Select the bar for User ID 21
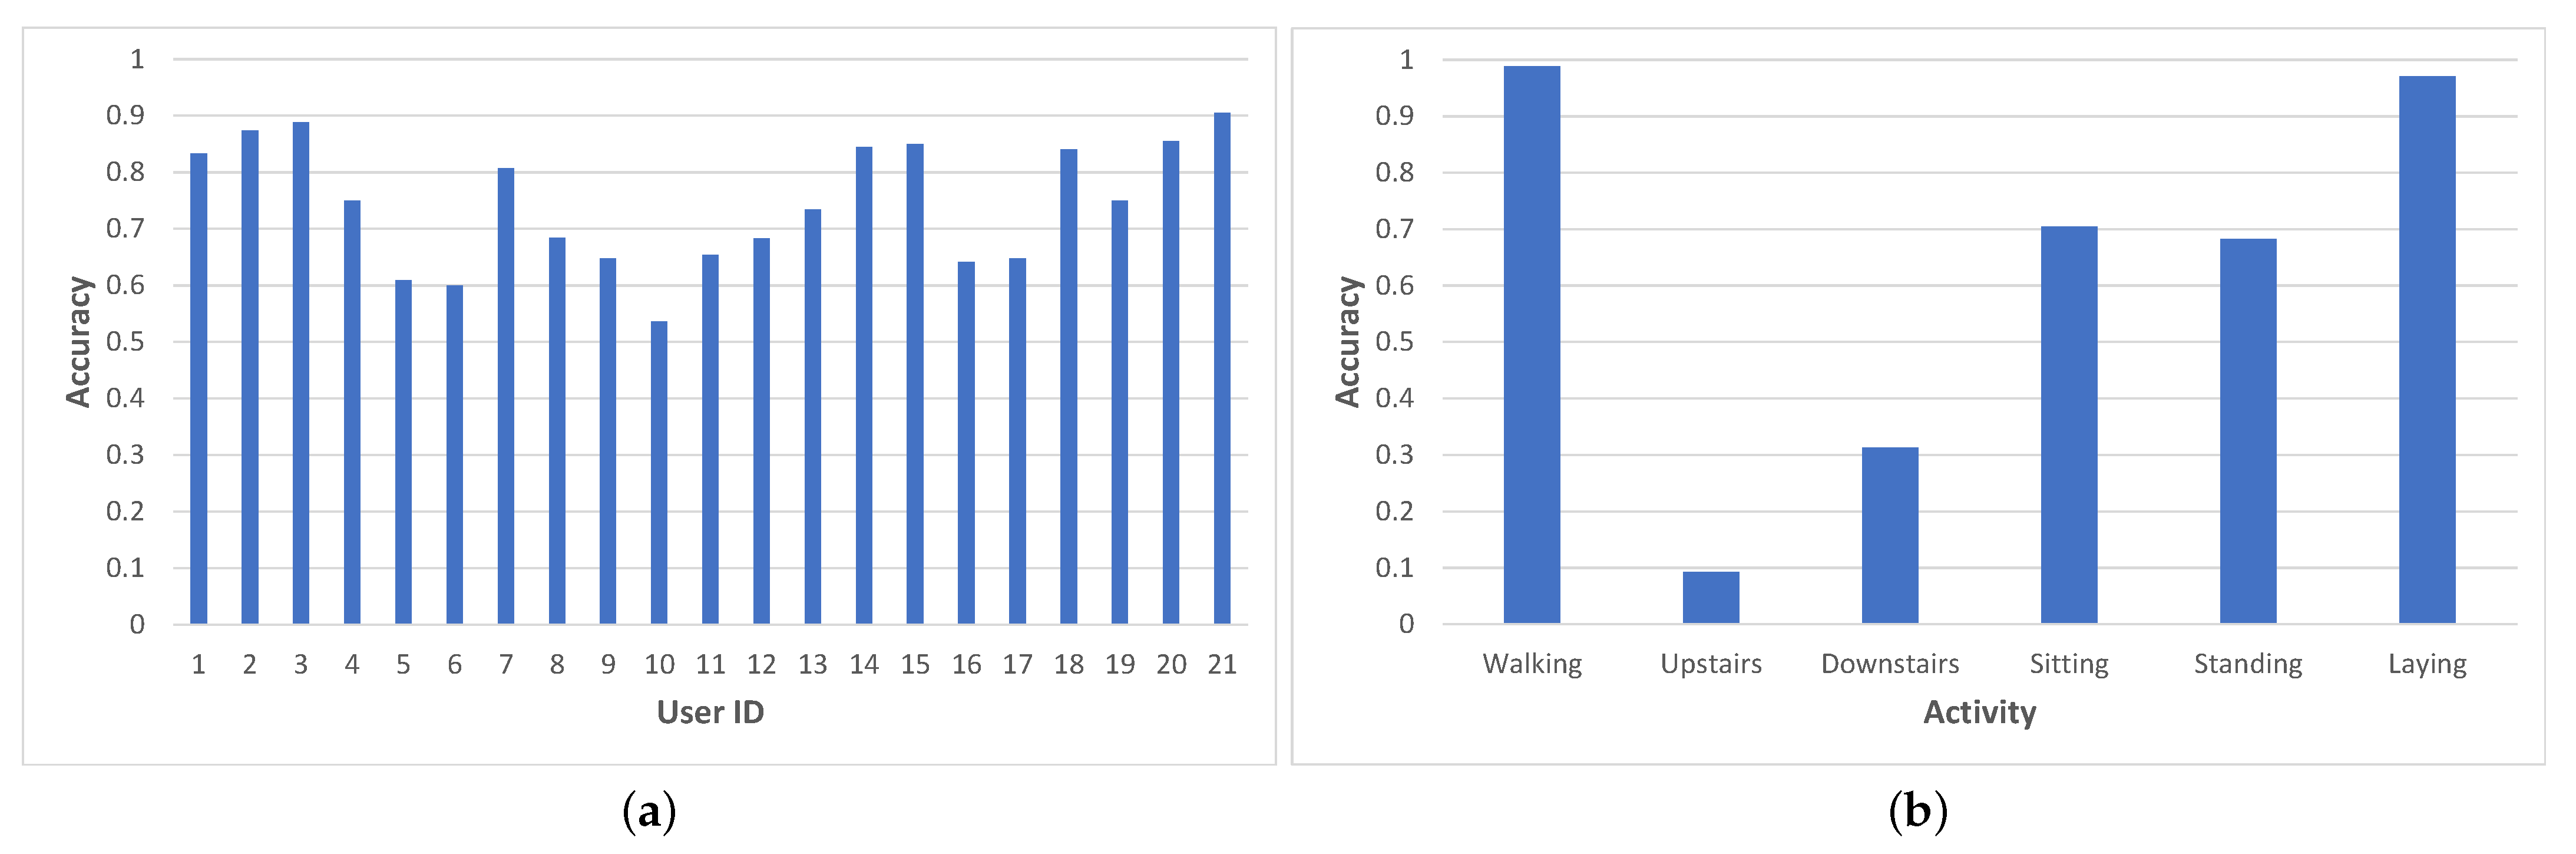Screen dimensions: 2576x854 point(1222,368)
